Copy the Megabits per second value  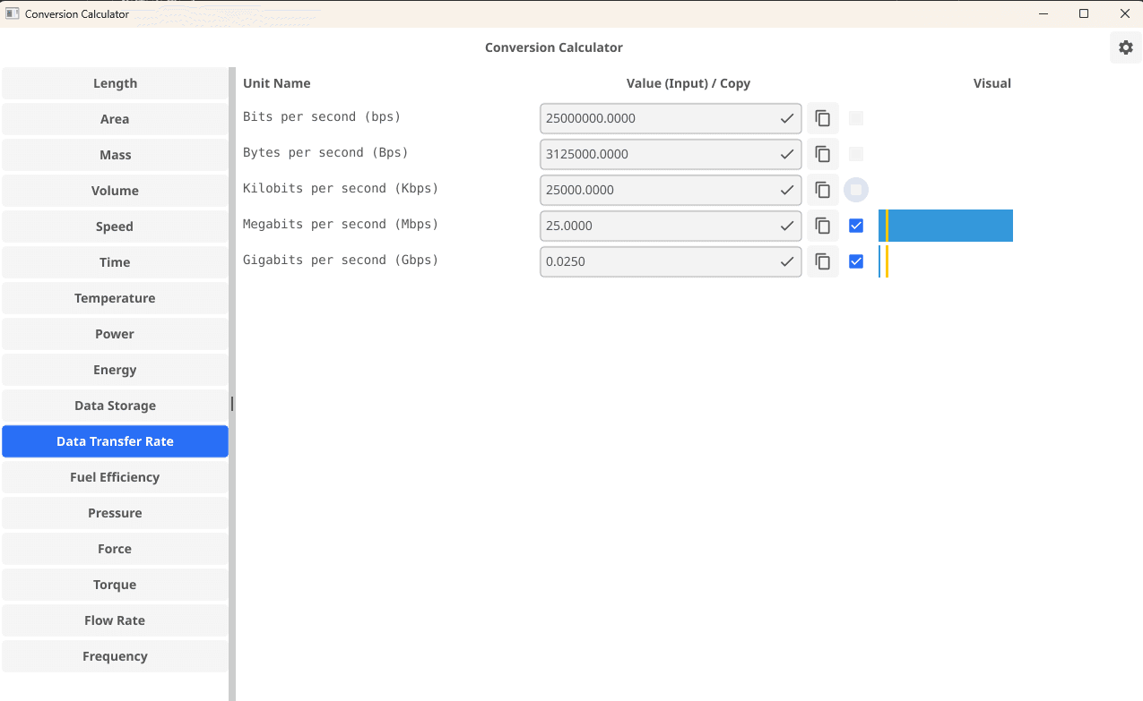coord(822,225)
